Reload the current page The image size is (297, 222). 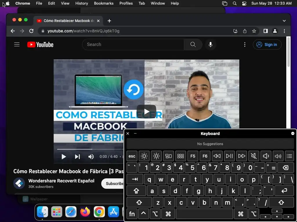click(x=31, y=31)
